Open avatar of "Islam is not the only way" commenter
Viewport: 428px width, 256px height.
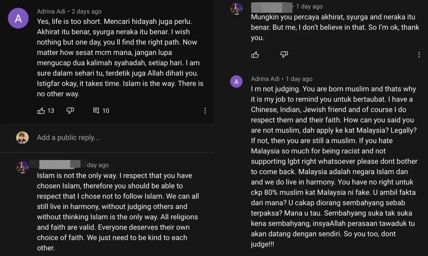[x=22, y=167]
